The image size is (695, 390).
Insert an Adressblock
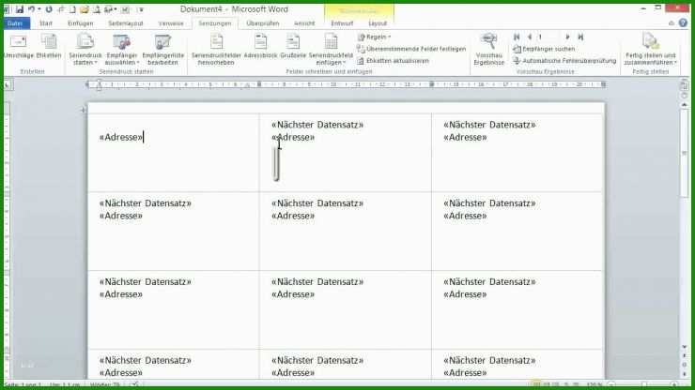[260, 47]
